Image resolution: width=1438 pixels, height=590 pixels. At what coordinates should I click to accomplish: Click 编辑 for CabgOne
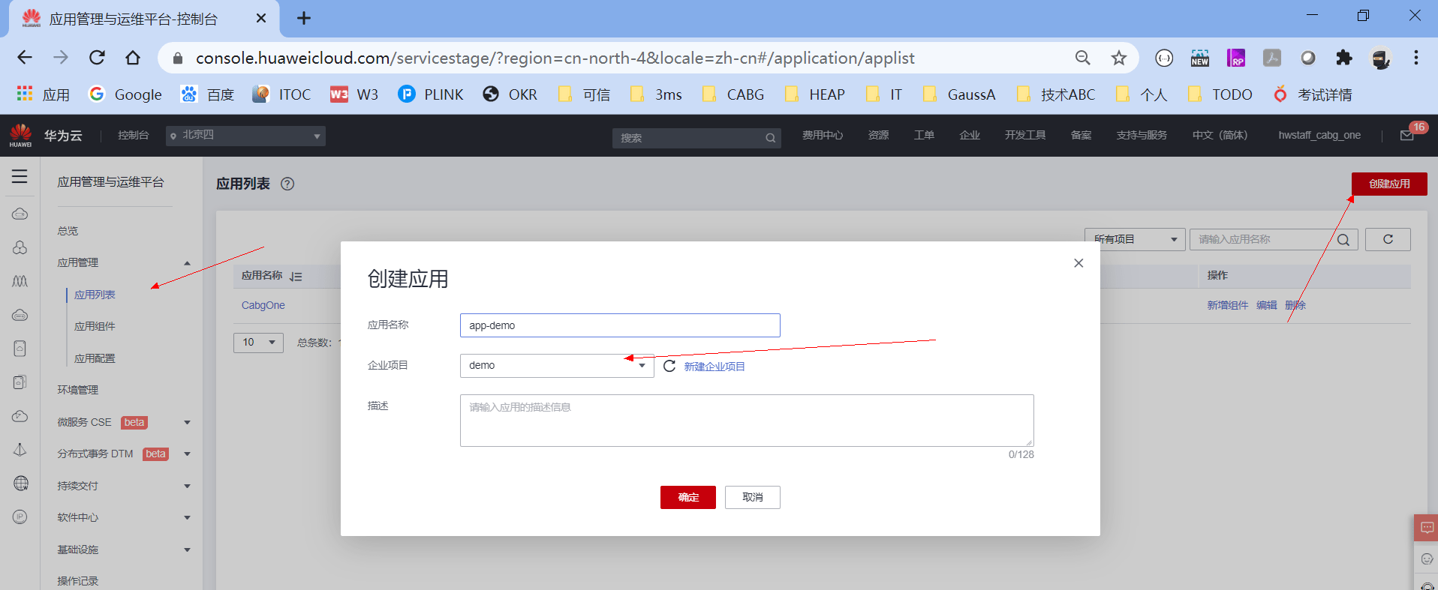(1267, 305)
